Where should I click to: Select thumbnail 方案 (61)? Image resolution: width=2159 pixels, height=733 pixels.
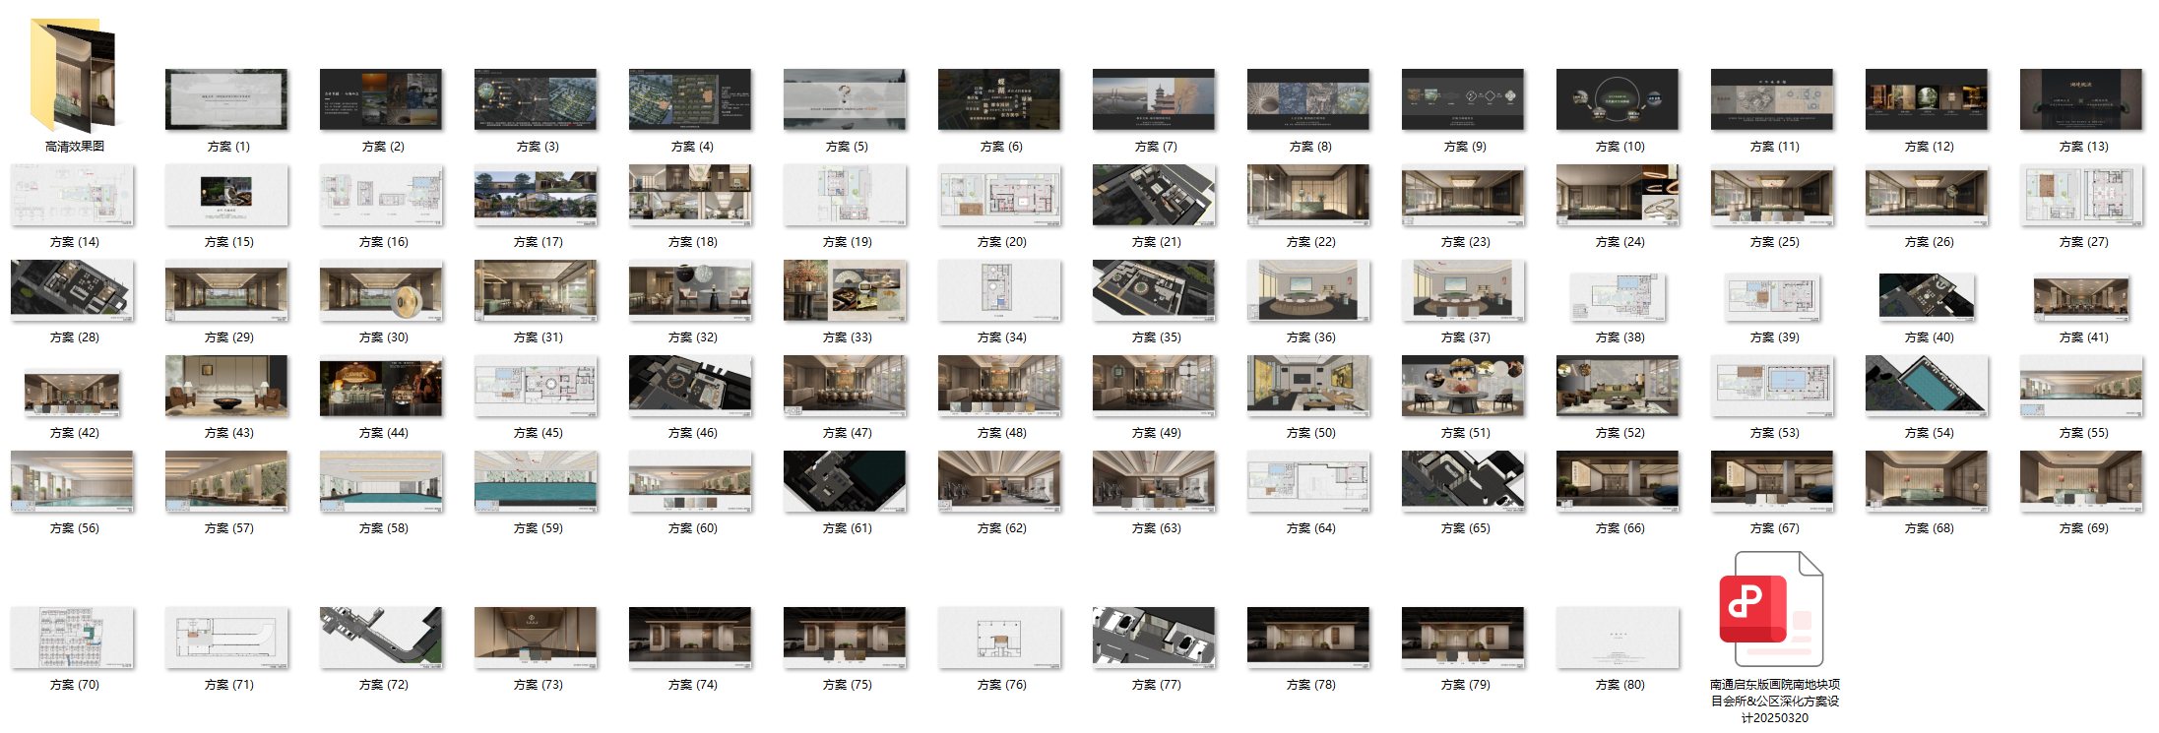tap(845, 481)
